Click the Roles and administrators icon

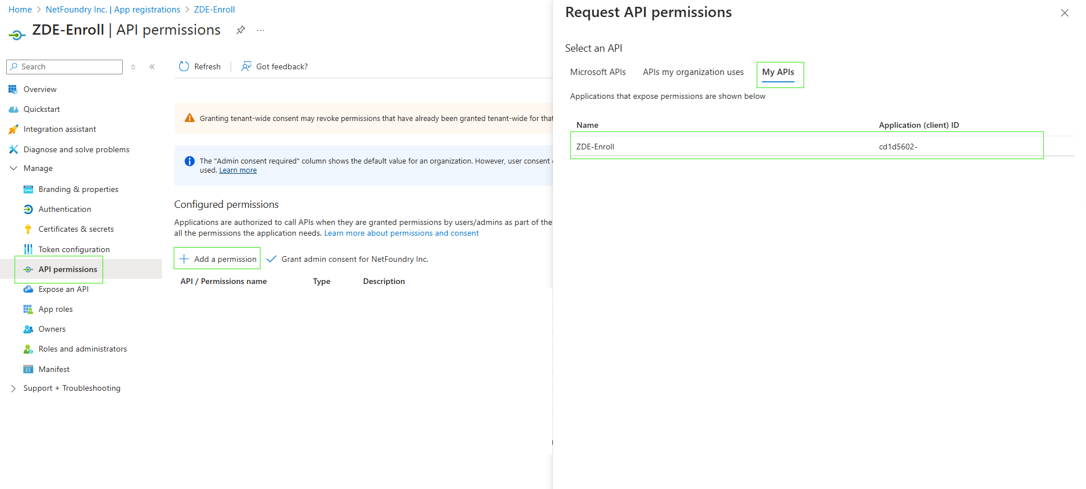28,349
